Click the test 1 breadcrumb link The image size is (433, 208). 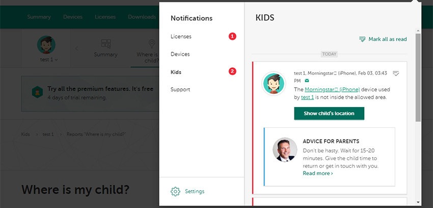(x=48, y=134)
